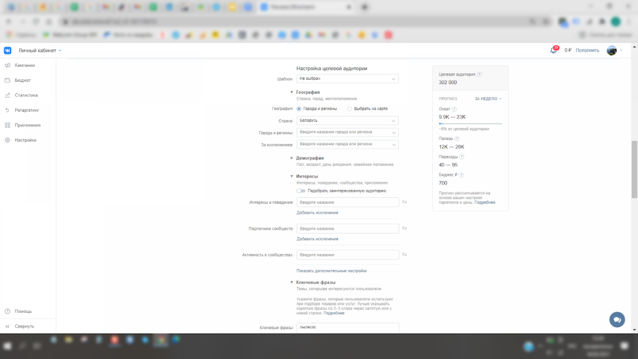638x359 pixels.
Task: Open Кампании in the left sidebar
Action: click(24, 65)
